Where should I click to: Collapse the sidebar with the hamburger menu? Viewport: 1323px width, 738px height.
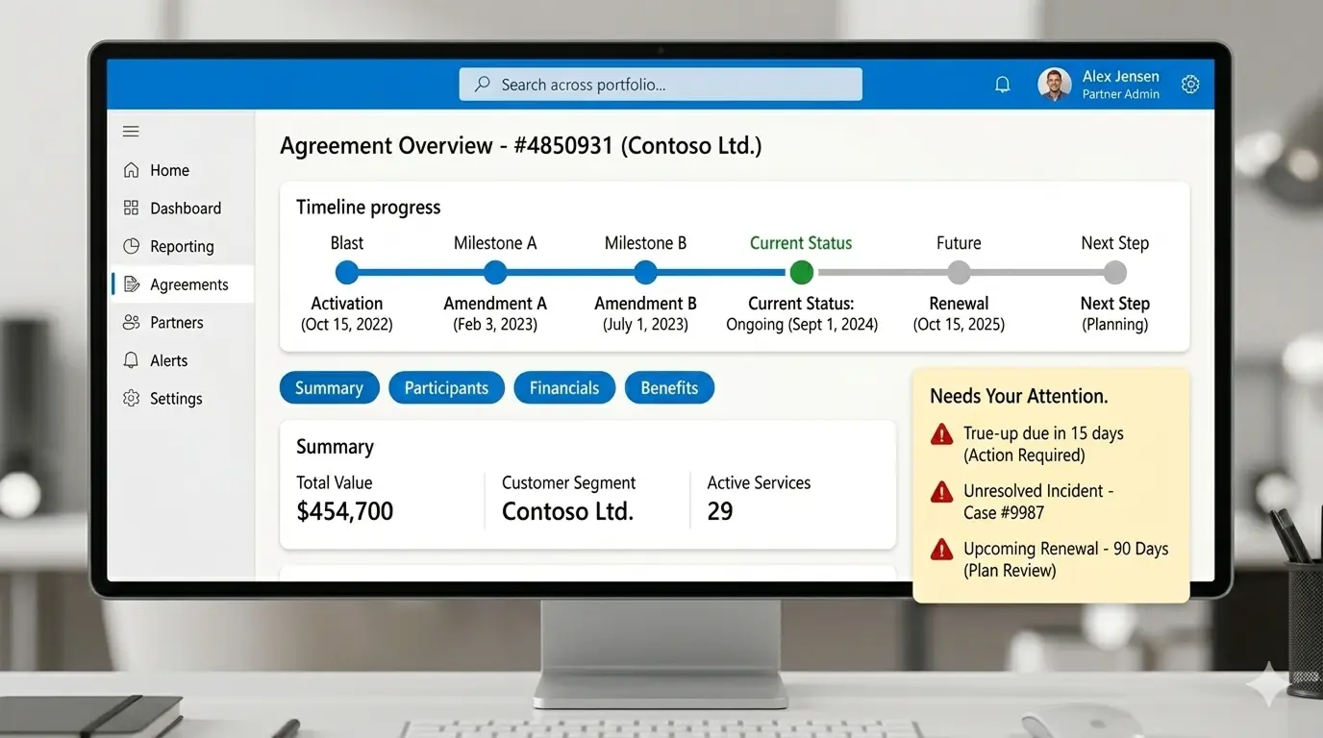pyautogui.click(x=131, y=132)
